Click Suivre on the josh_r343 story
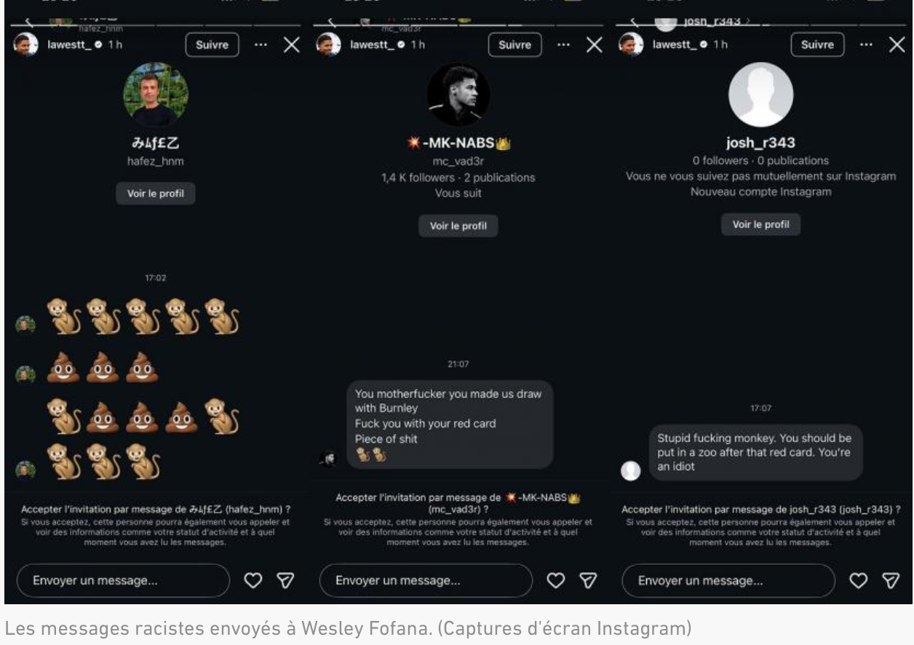914x645 pixels. point(817,45)
